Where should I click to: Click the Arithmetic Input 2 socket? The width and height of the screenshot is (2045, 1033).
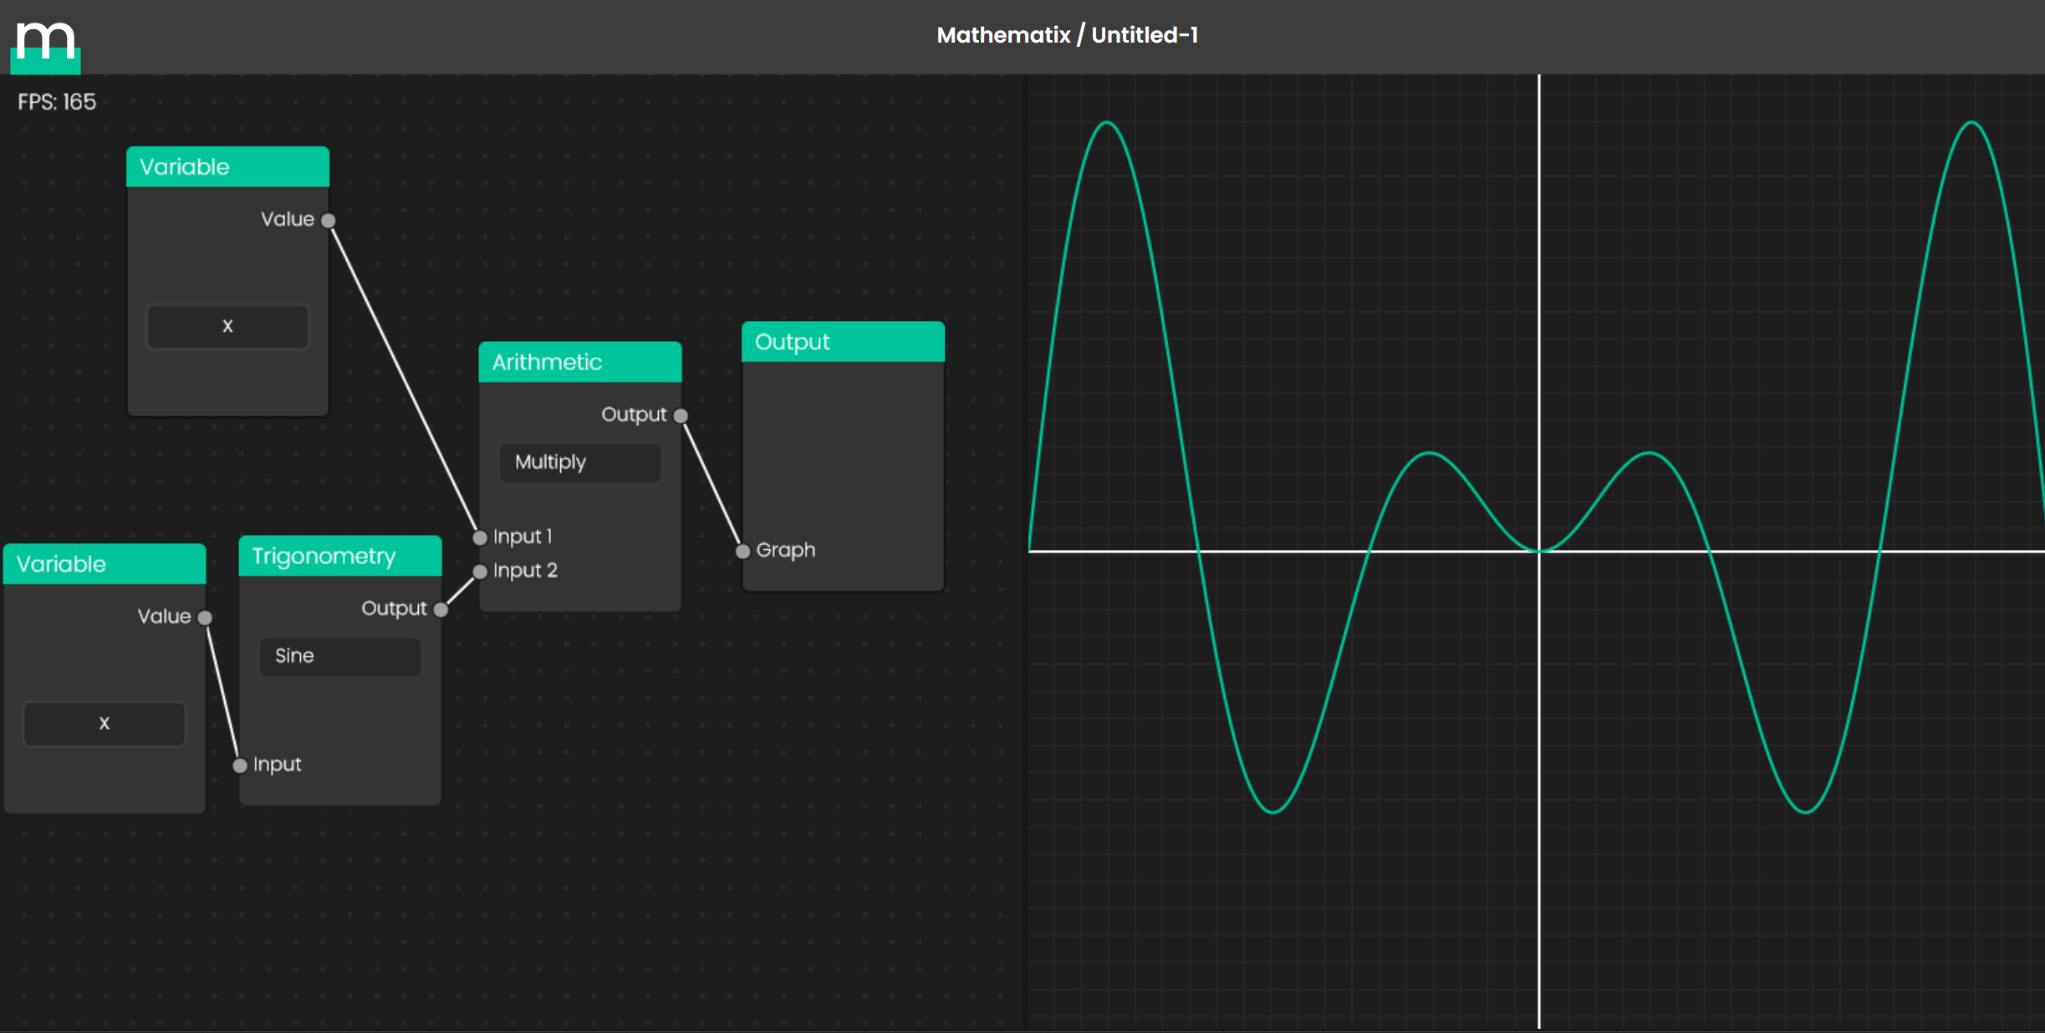480,572
